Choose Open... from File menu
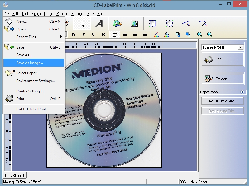The height and width of the screenshot is (186, 249). (34, 29)
